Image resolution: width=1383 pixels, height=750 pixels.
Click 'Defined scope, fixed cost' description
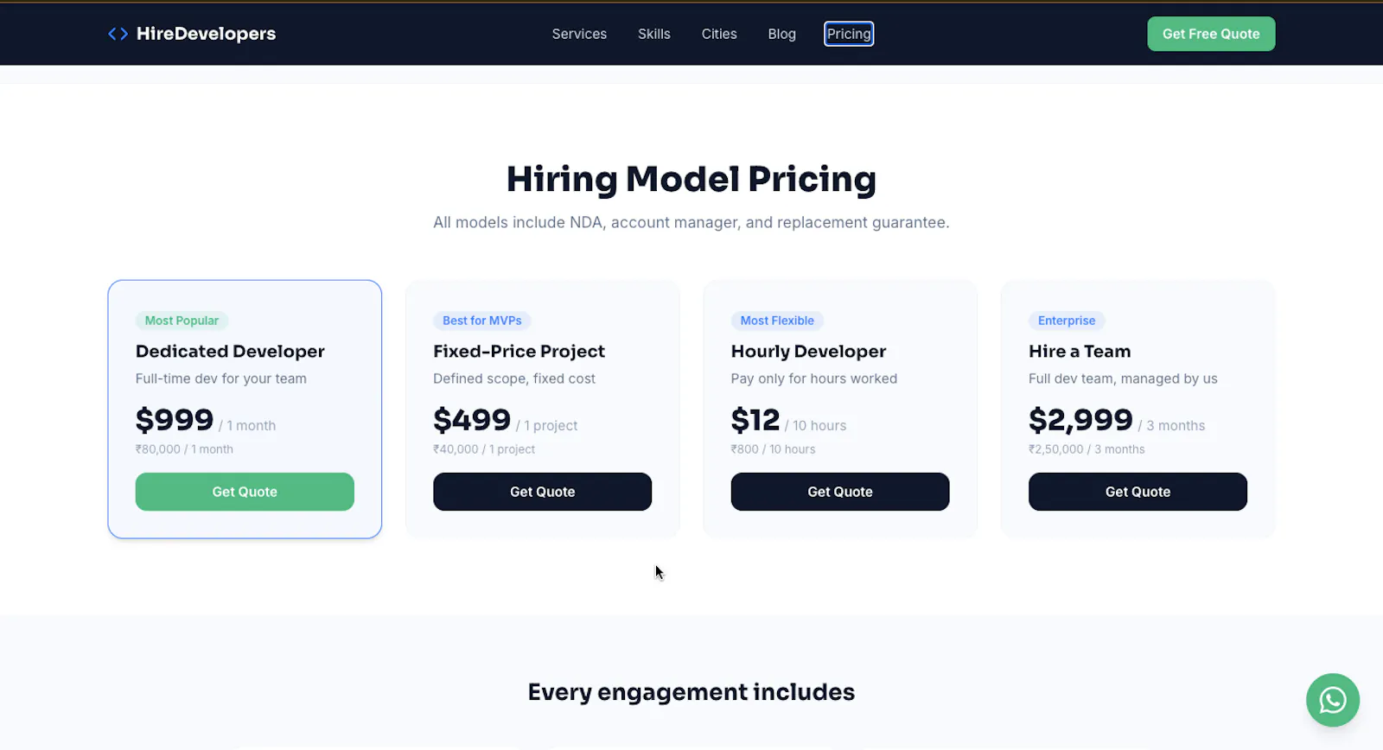point(514,378)
